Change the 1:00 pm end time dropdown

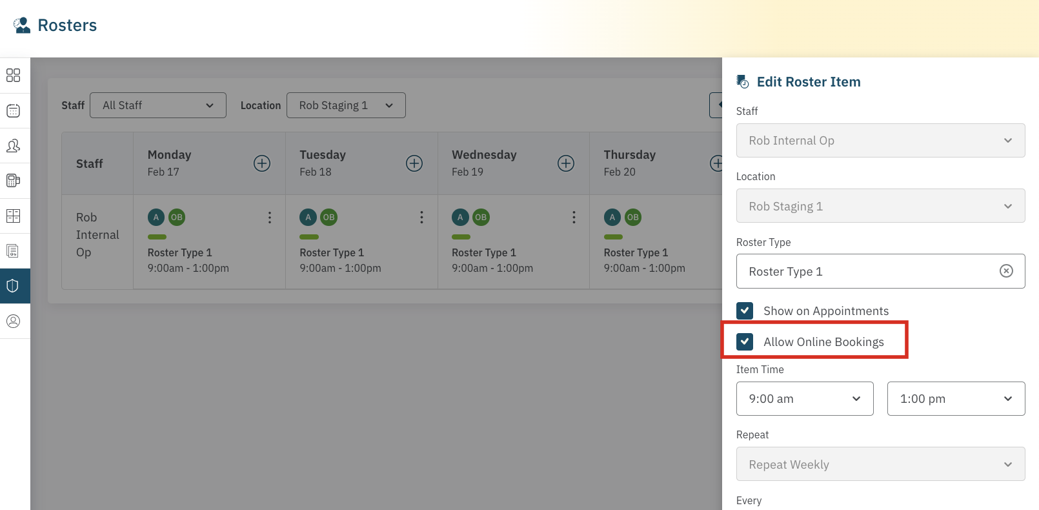click(956, 399)
